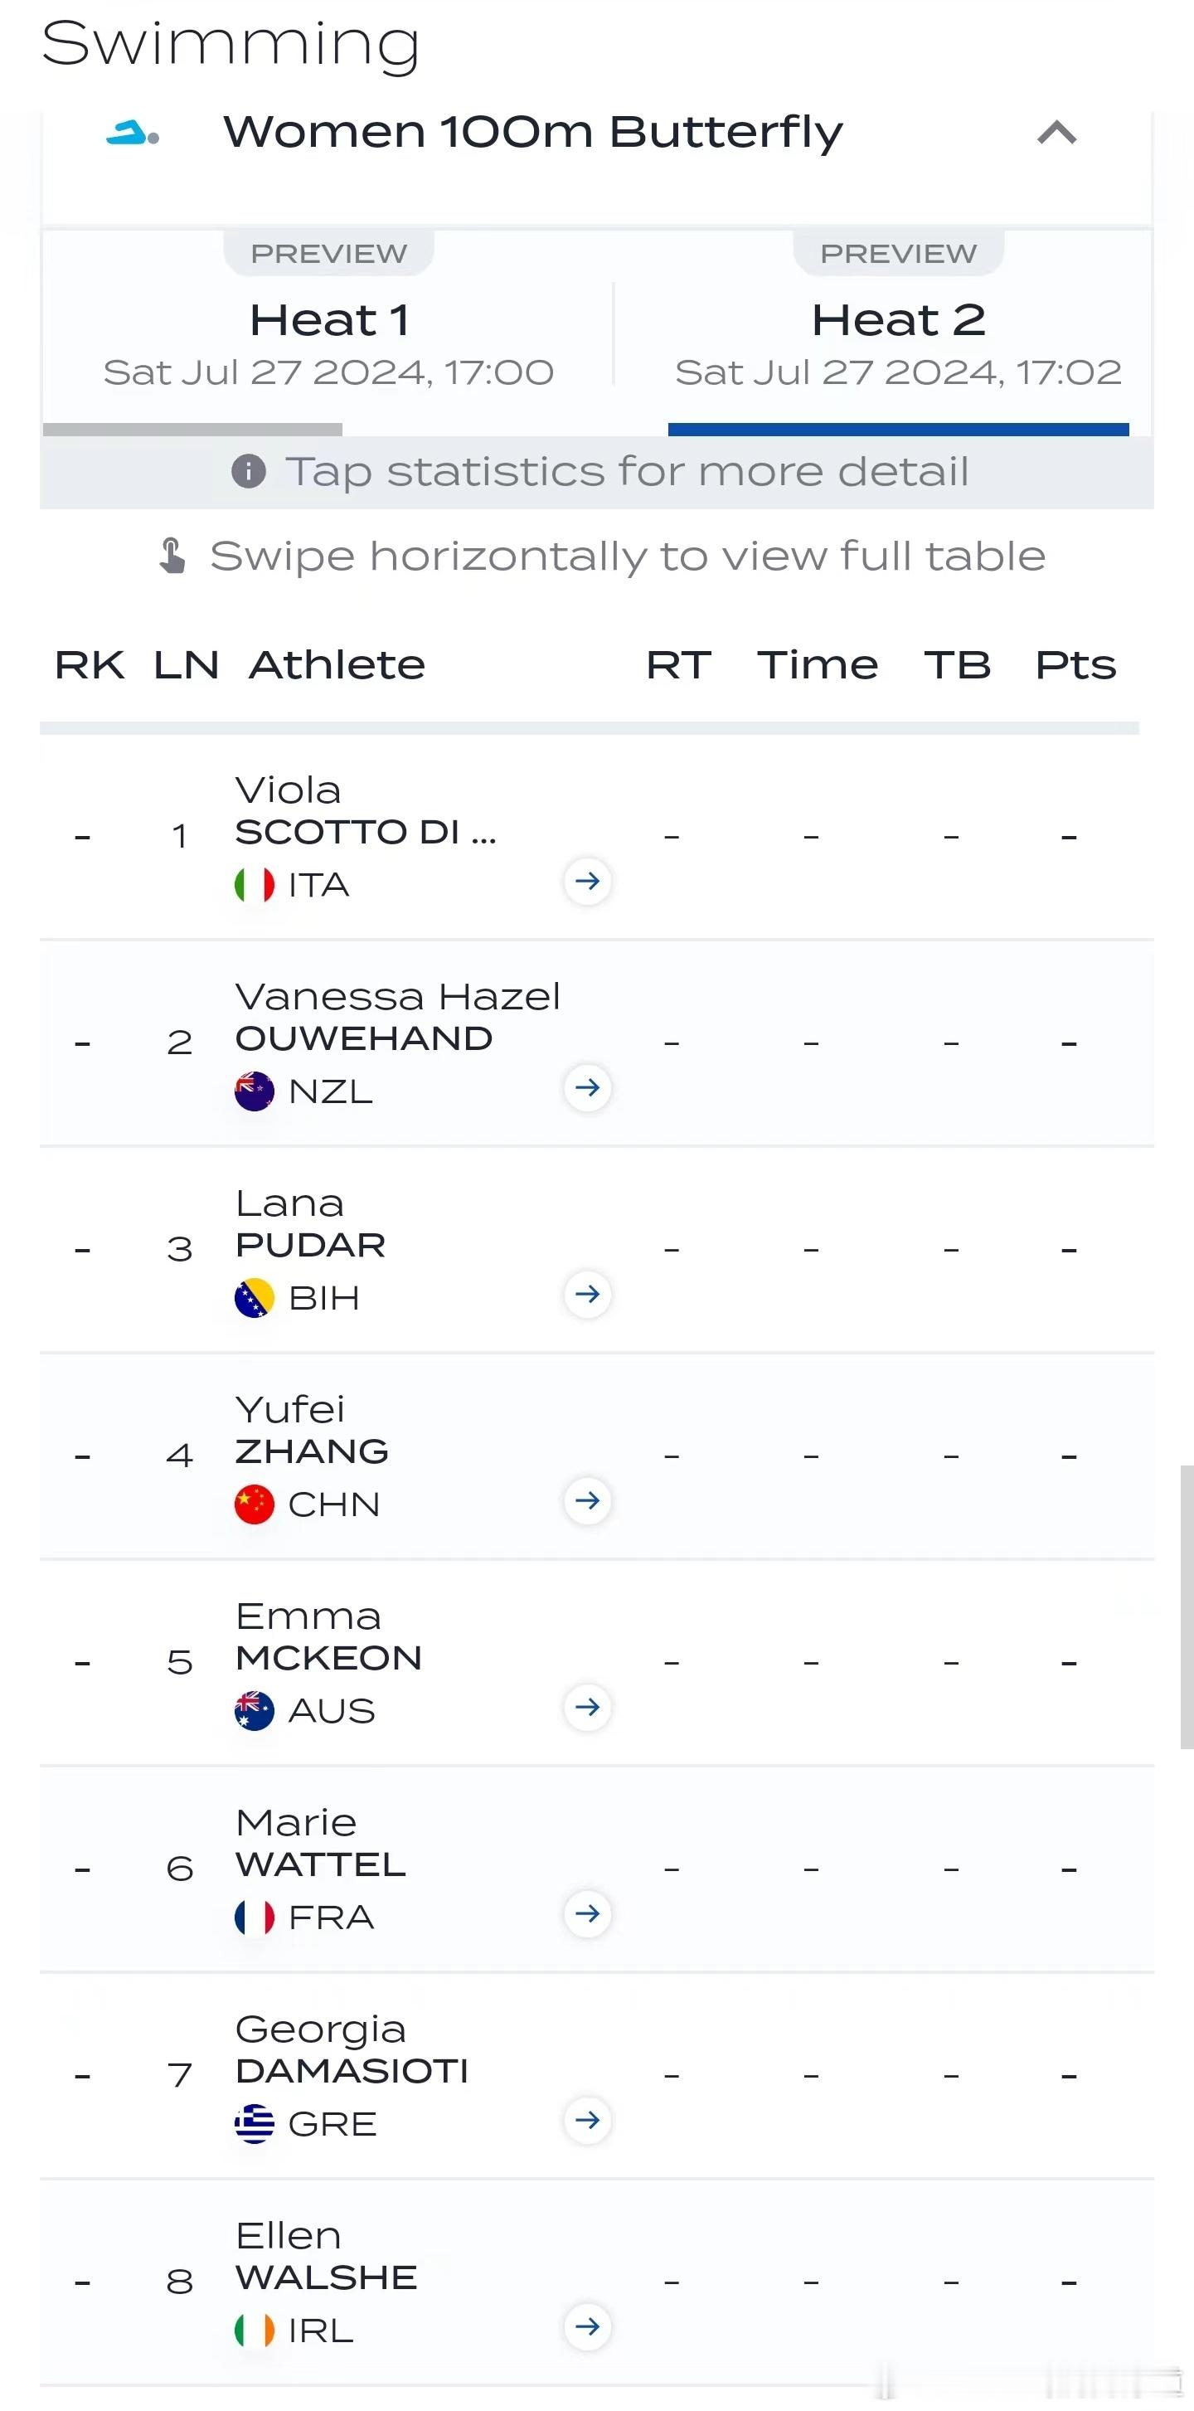Screen dimensions: 1194x2411
Task: Switch to the Heat 1 tab
Action: coord(328,333)
